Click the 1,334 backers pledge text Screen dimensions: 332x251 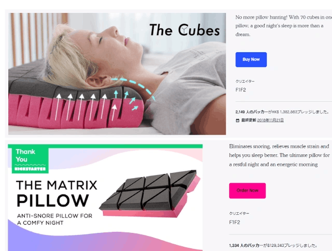[273, 245]
